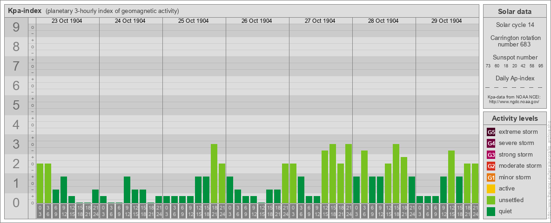Select the dark green quiet swatch
Image resolution: width=551 pixels, height=223 pixels.
coord(491,211)
